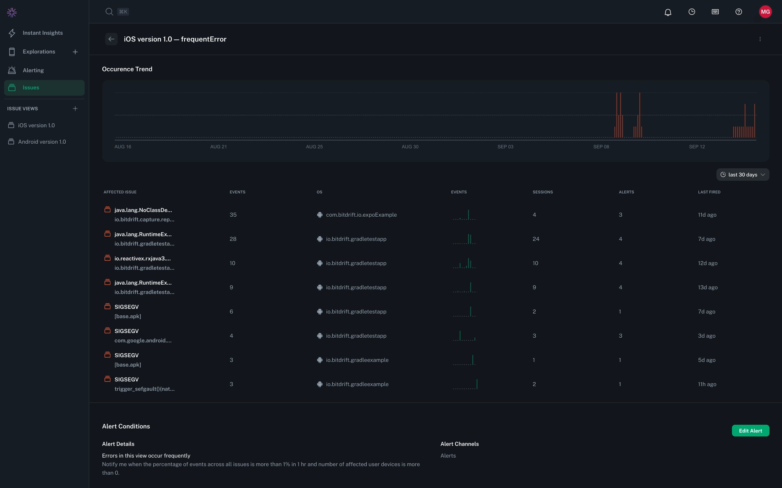Add new exploration with plus icon
This screenshot has width=782, height=488.
point(75,52)
